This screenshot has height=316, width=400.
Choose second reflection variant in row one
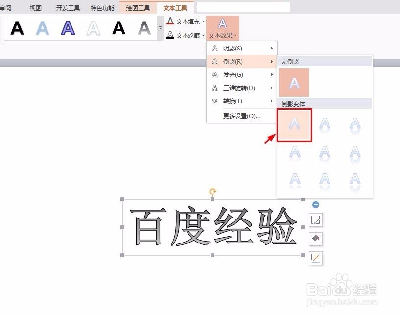coord(325,125)
